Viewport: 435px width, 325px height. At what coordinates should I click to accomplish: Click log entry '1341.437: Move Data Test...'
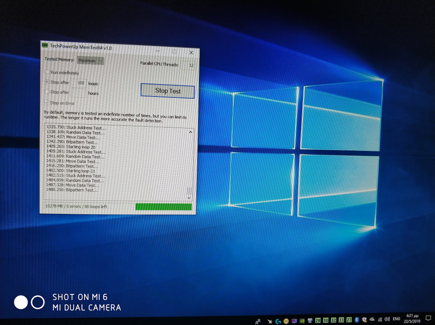coord(73,137)
